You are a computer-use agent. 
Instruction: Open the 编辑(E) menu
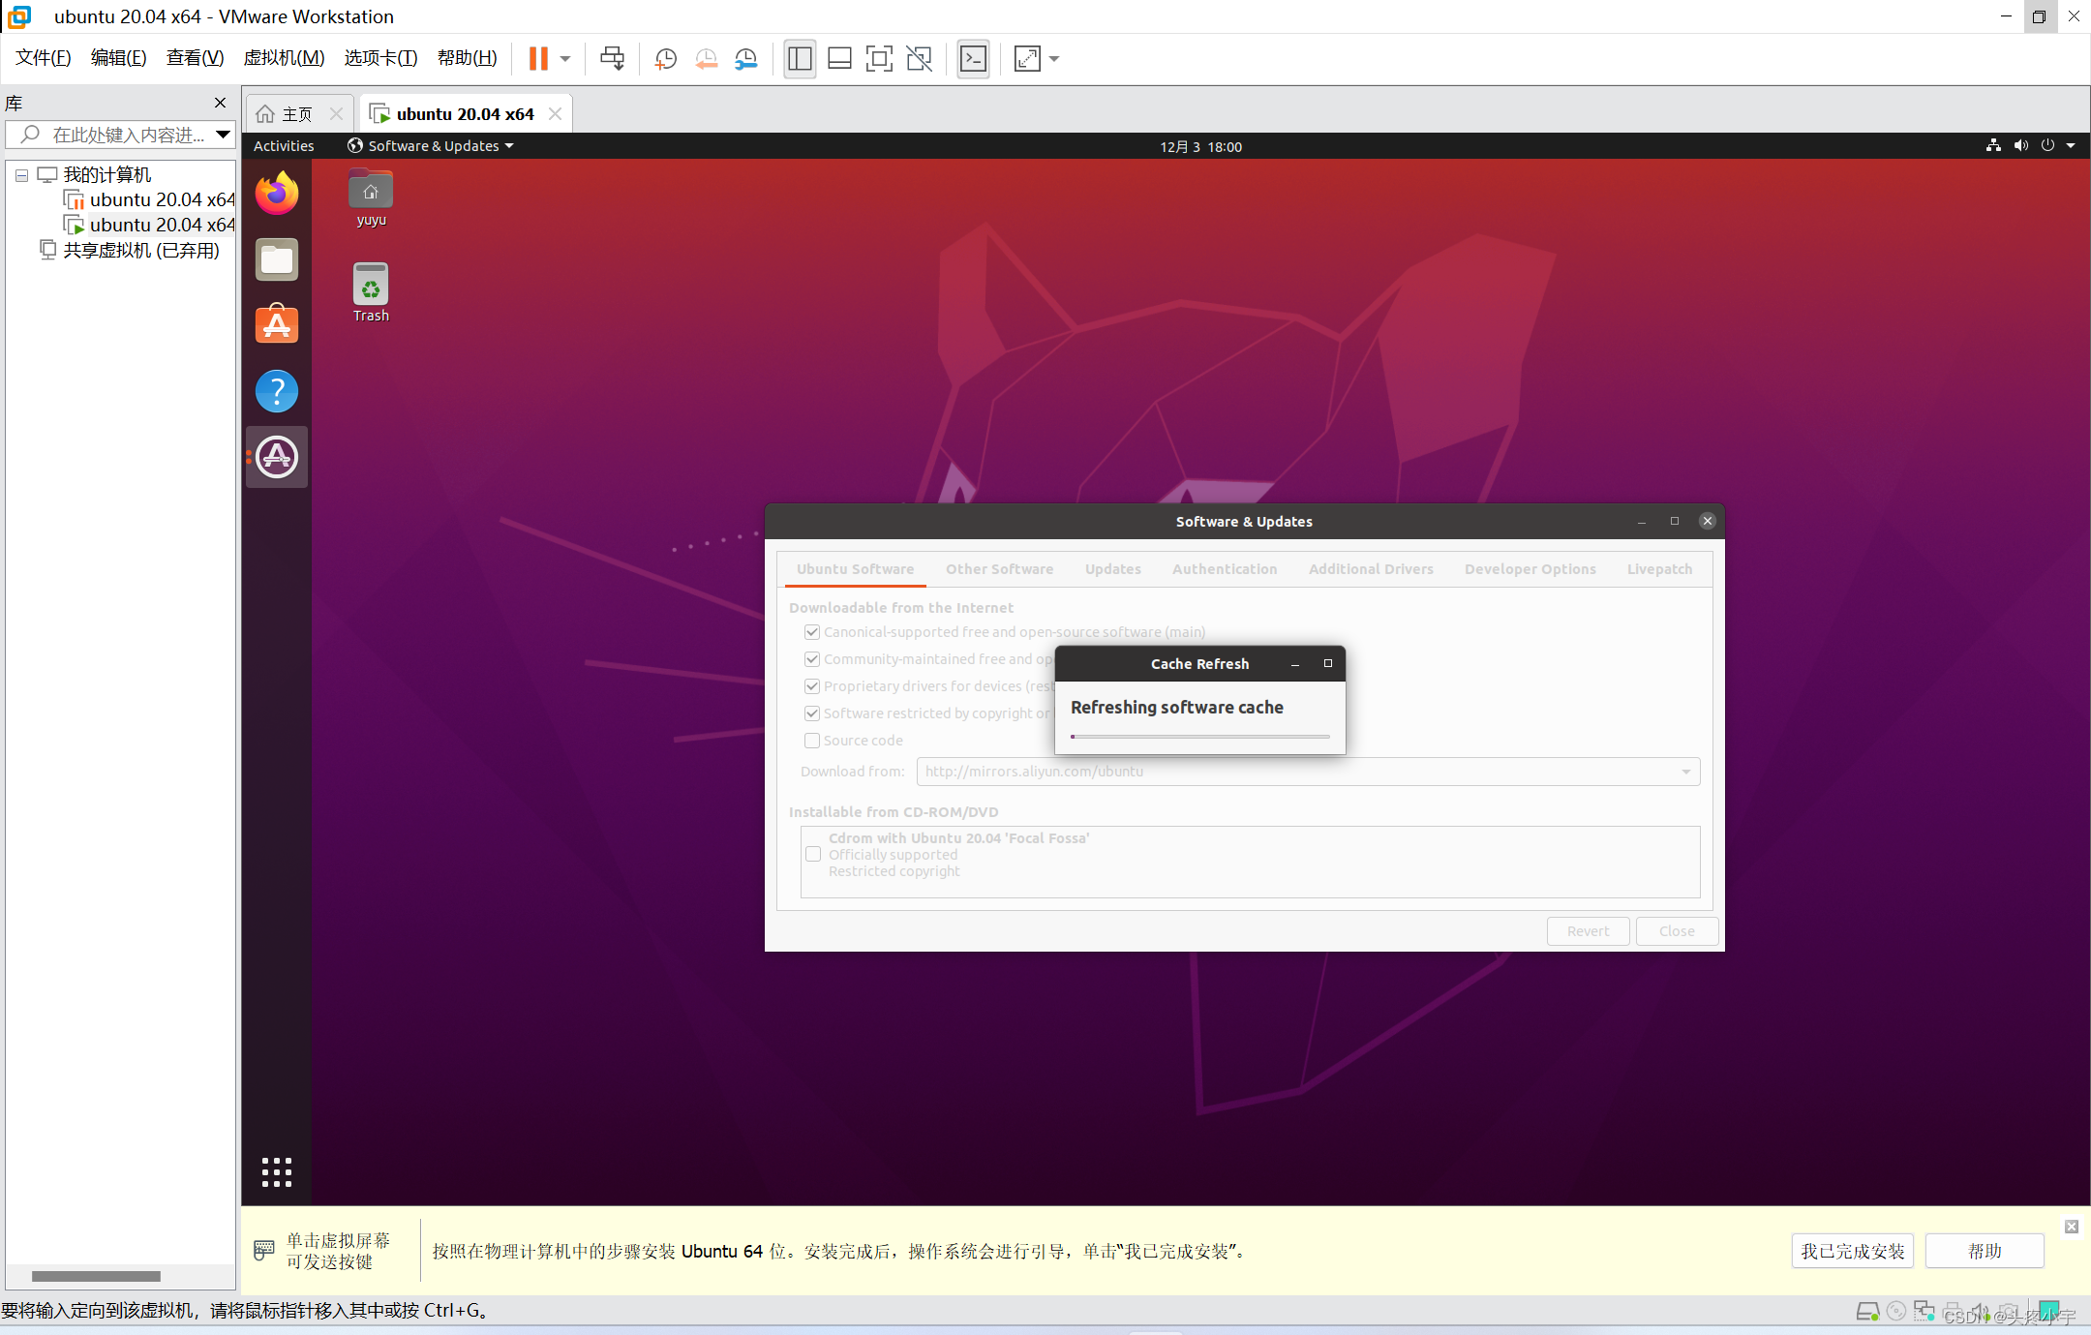(119, 58)
